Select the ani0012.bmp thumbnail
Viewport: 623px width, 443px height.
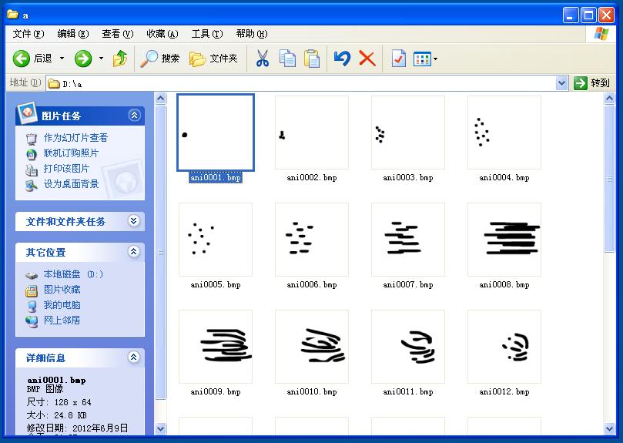(x=504, y=347)
